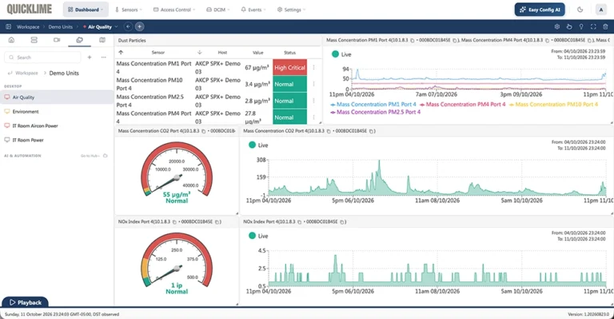The height and width of the screenshot is (319, 614).
Task: Open the Sensors dropdown menu
Action: tap(129, 10)
